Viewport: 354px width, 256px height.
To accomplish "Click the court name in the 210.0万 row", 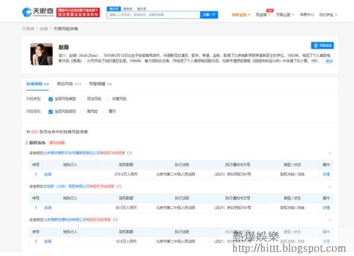I will tap(176, 174).
